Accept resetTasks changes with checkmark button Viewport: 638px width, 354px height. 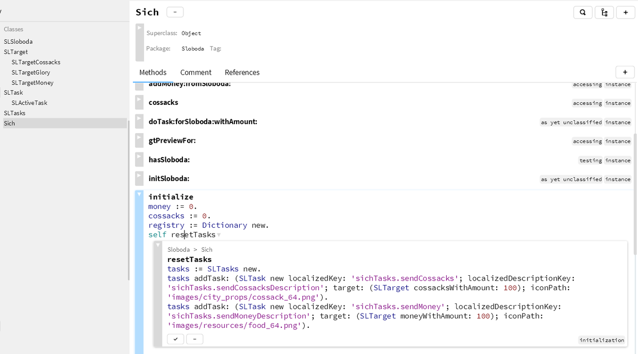point(175,339)
